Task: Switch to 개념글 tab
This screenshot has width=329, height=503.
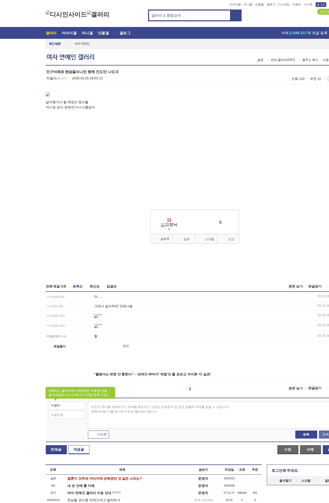Action: [79, 450]
